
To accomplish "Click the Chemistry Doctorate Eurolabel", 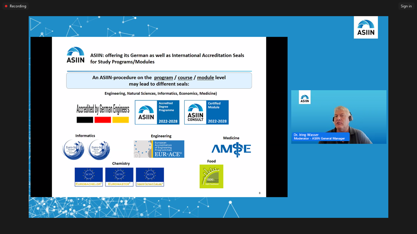I will click(x=150, y=177).
